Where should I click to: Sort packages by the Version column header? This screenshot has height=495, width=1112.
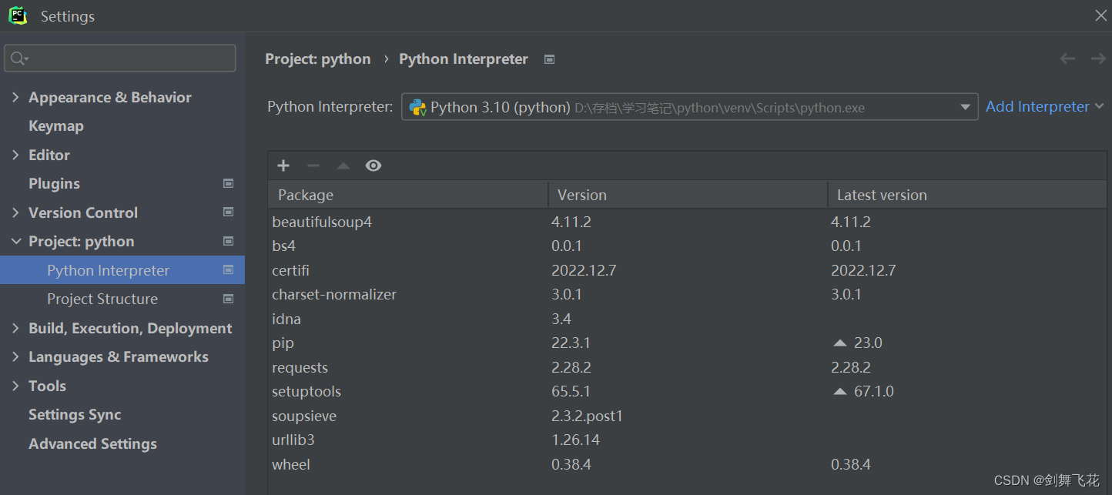point(581,194)
